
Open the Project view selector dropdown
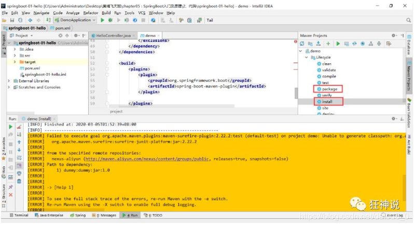pyautogui.click(x=21, y=35)
